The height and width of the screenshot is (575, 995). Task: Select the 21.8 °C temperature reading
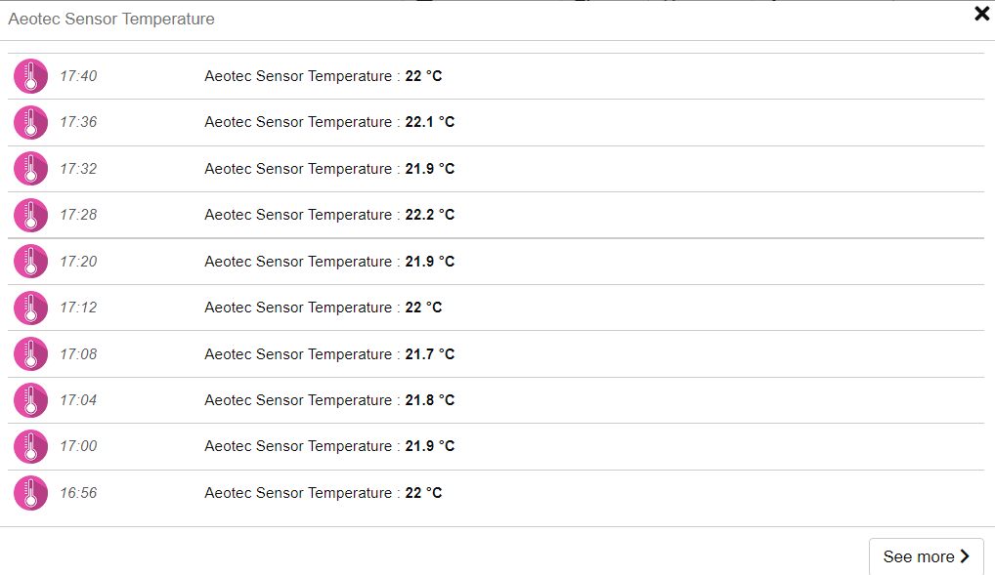(x=430, y=400)
